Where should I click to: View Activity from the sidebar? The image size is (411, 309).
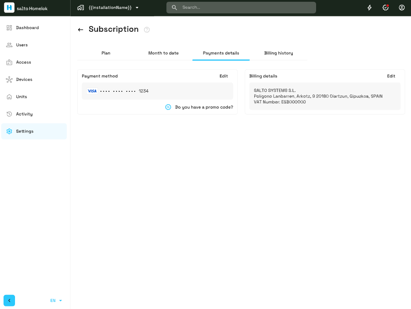click(x=24, y=114)
